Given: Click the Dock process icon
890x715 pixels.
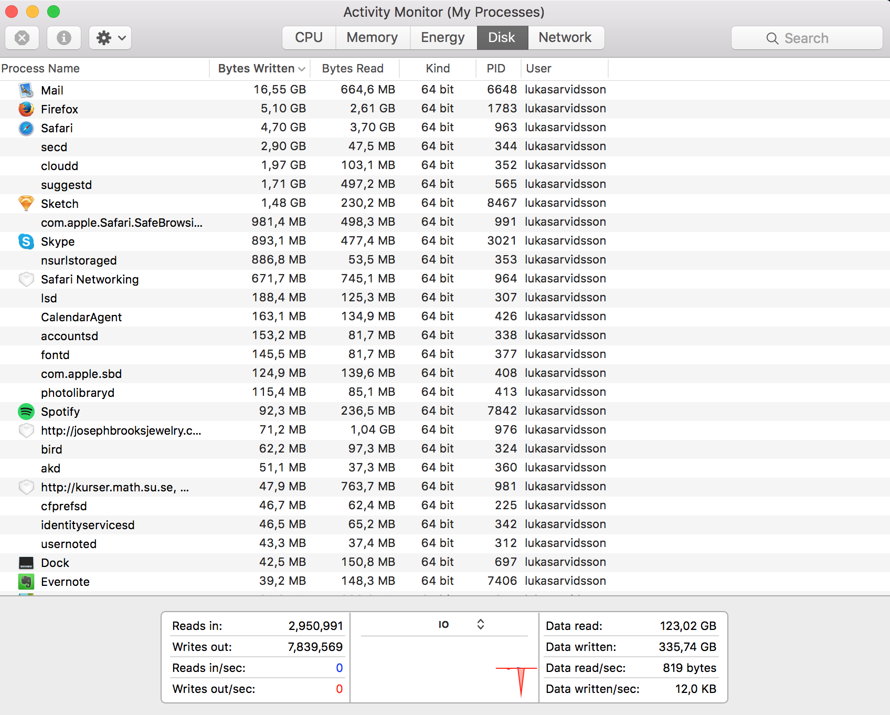Looking at the screenshot, I should click(26, 563).
